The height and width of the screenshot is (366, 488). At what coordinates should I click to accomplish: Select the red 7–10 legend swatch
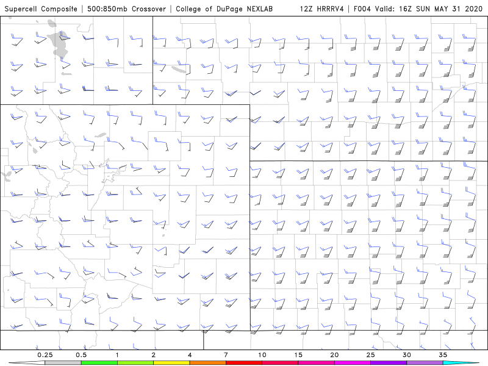click(x=244, y=363)
